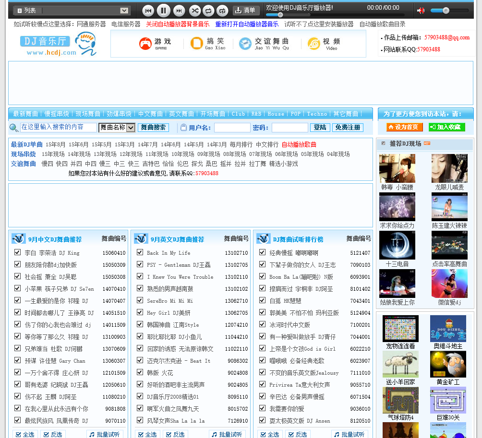Click 批量试听 under 9月英文DJ list

click(x=228, y=434)
